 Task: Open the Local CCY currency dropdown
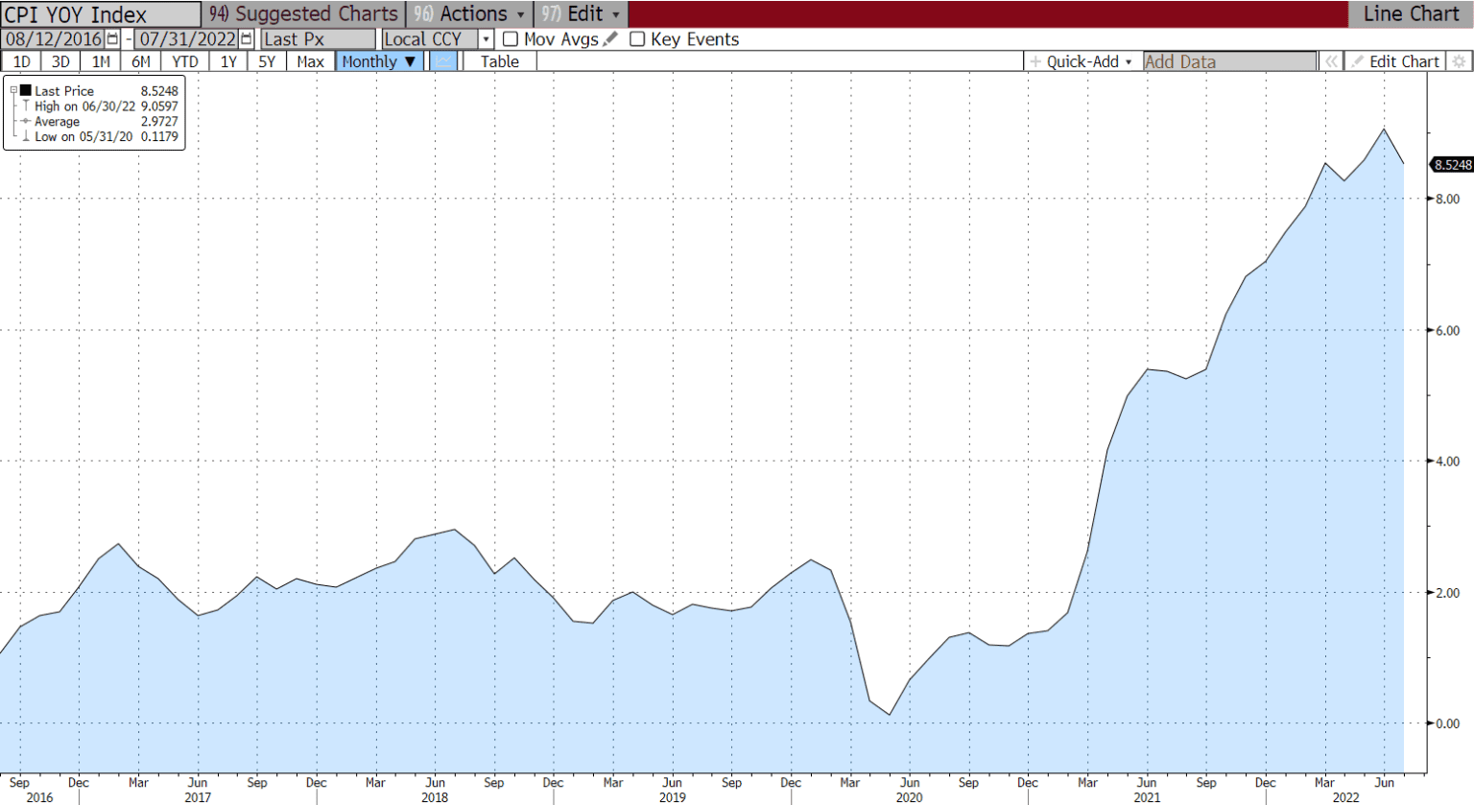486,39
